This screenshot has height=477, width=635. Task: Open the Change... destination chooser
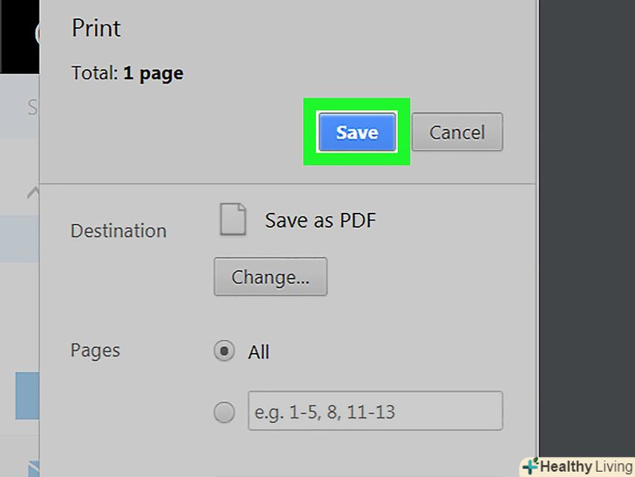pos(270,277)
